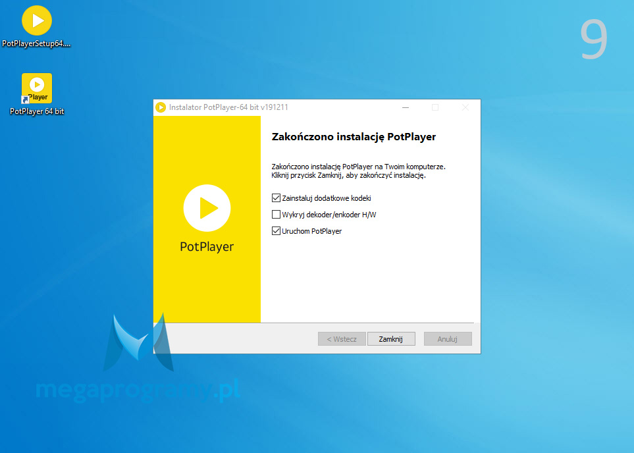Click the heading 'Zakończono instalację PotPlayer'
The height and width of the screenshot is (453, 634).
[x=354, y=137]
